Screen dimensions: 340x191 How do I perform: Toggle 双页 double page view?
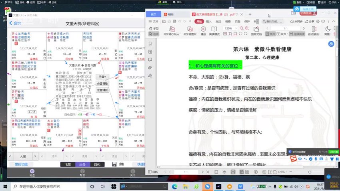point(282,34)
